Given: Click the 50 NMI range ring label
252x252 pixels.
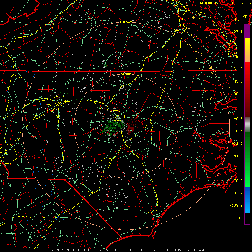Looking at the screenshot, I should pyautogui.click(x=126, y=74).
